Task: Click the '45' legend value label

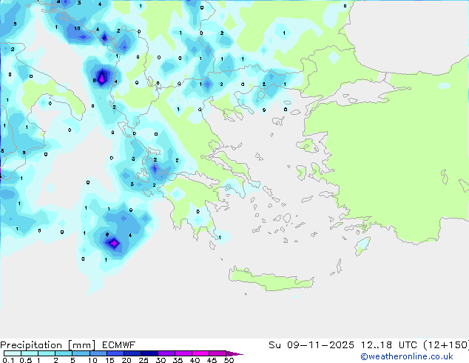Action: 212,360
